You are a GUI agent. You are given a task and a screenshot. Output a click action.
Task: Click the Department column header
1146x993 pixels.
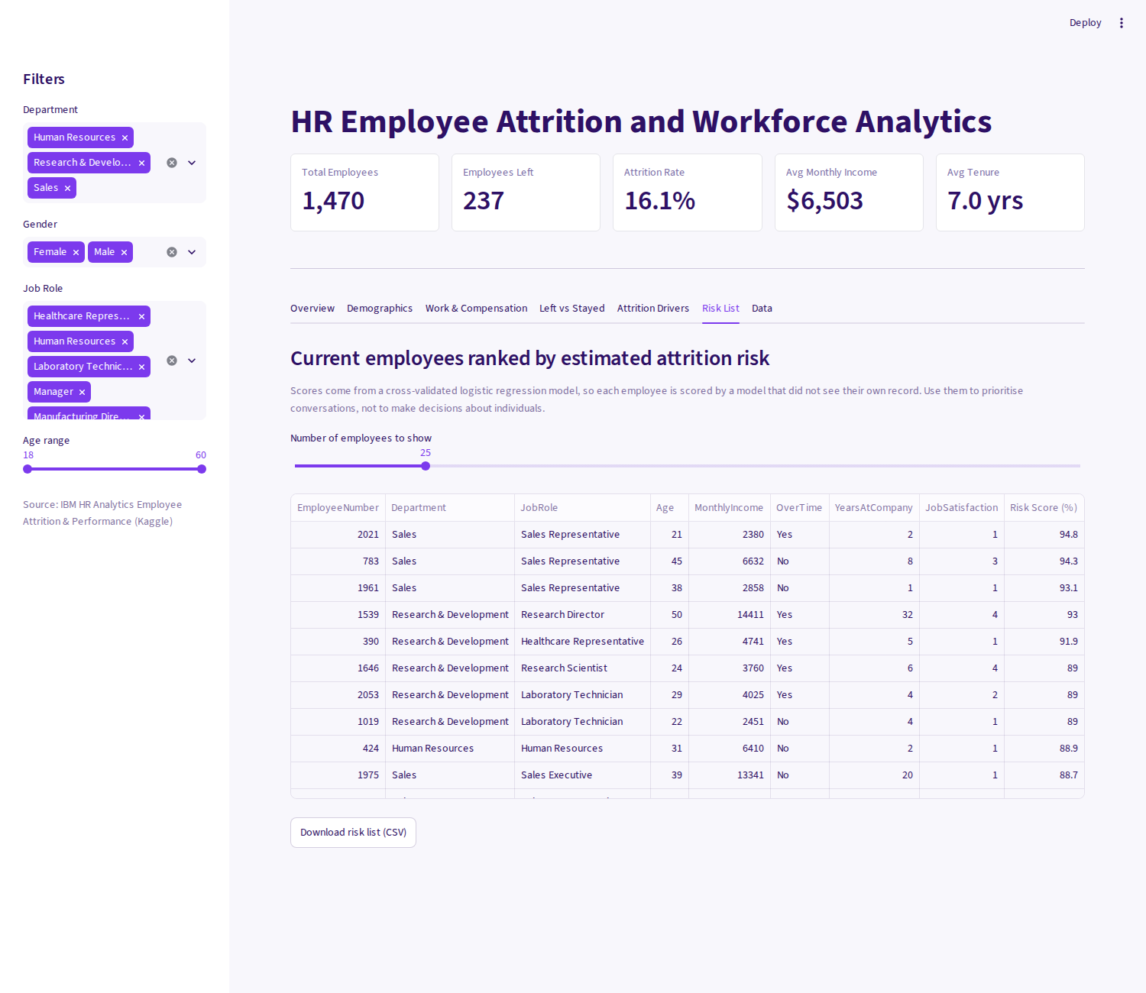pos(449,508)
